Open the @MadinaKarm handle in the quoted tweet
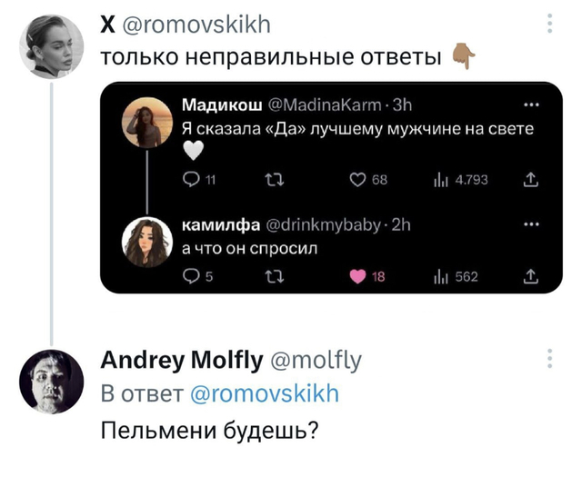The width and height of the screenshot is (582, 497). [x=325, y=105]
